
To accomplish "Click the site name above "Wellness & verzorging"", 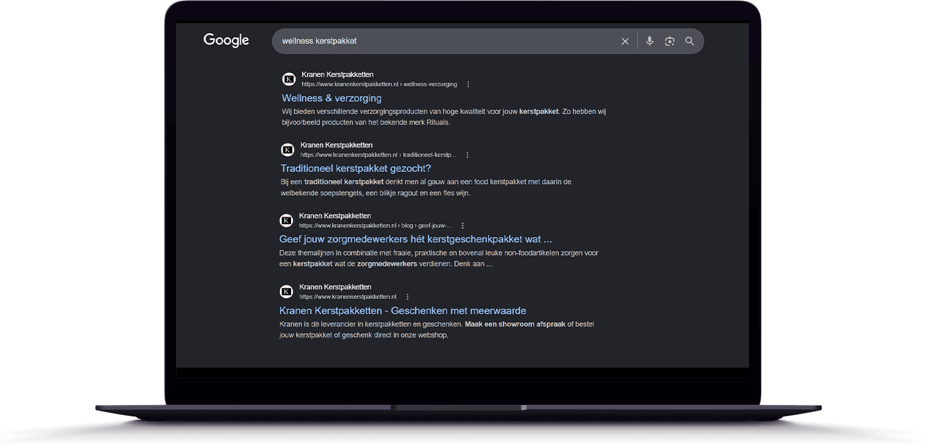I will pyautogui.click(x=337, y=74).
